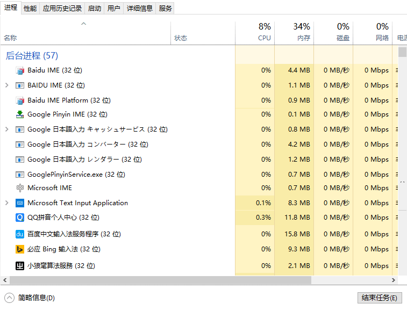Click the Microsoft IME process icon
Screen dimensions: 407x311
tap(20, 188)
